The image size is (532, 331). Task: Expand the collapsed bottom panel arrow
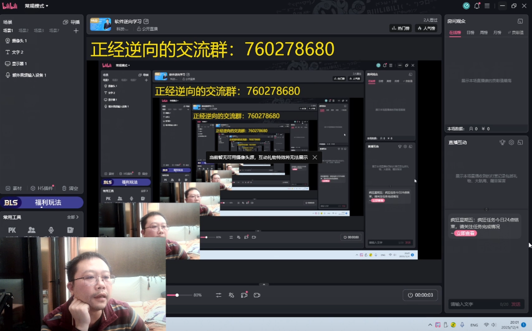tap(264, 284)
